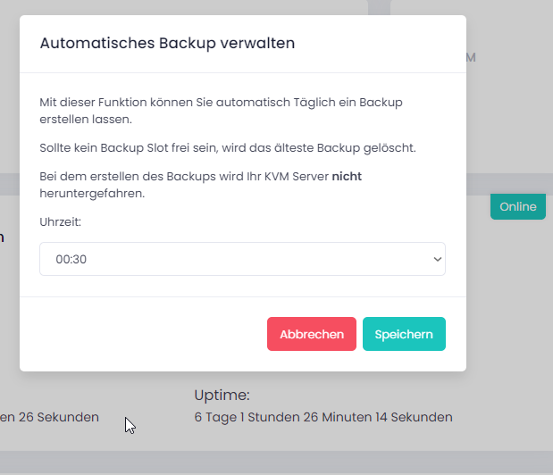The height and width of the screenshot is (475, 553).
Task: Click the bold word 'nicht'
Action: point(347,177)
